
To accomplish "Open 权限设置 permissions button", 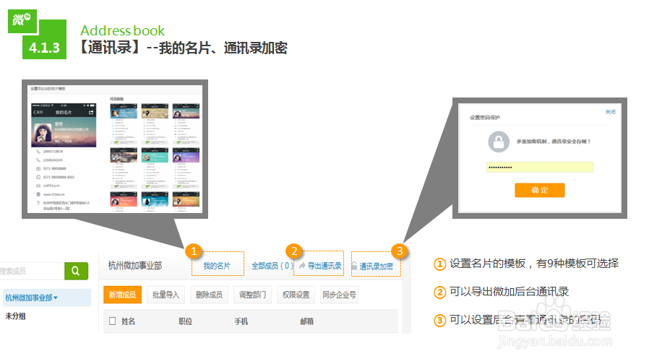I will [x=296, y=295].
